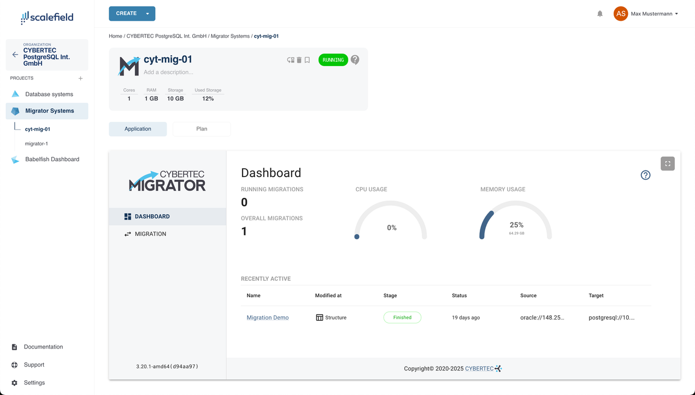Image resolution: width=695 pixels, height=395 pixels.
Task: Click the move/transfer icon beside the trash
Action: [x=291, y=60]
